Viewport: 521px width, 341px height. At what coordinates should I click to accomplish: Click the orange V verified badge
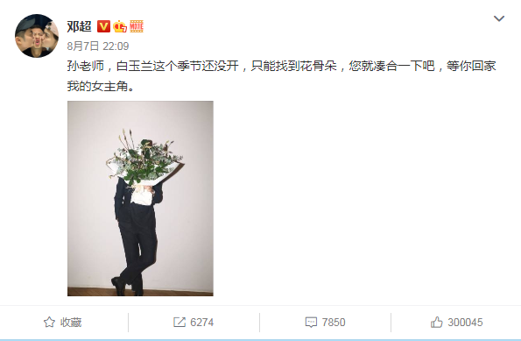click(103, 26)
